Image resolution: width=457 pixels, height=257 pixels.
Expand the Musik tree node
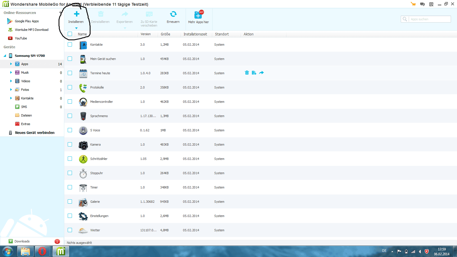tap(11, 73)
